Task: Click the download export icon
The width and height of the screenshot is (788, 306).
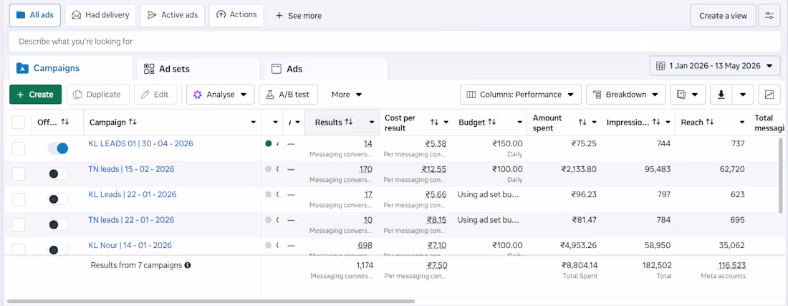Action: click(x=721, y=95)
